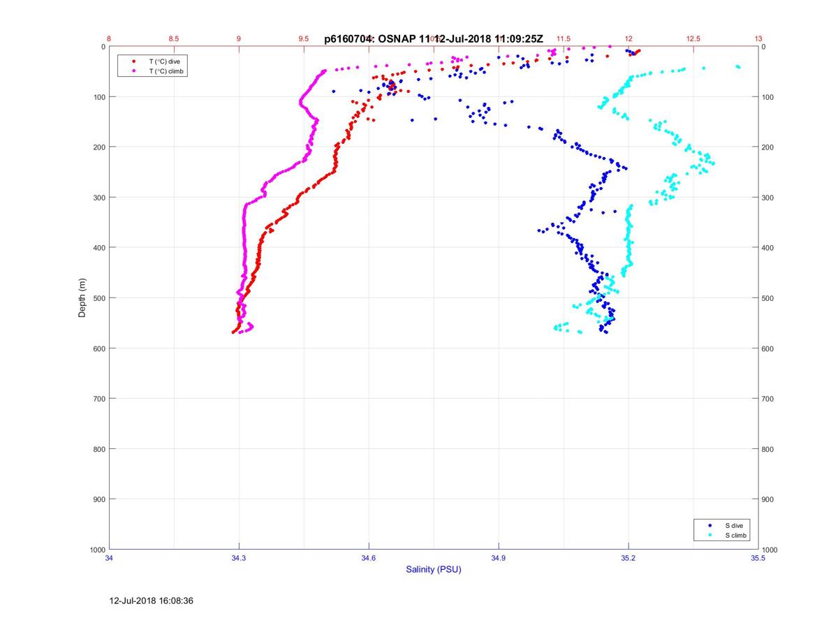The height and width of the screenshot is (618, 838).
Task: Click the 'Depth (m)' axis label
Action: [x=82, y=298]
